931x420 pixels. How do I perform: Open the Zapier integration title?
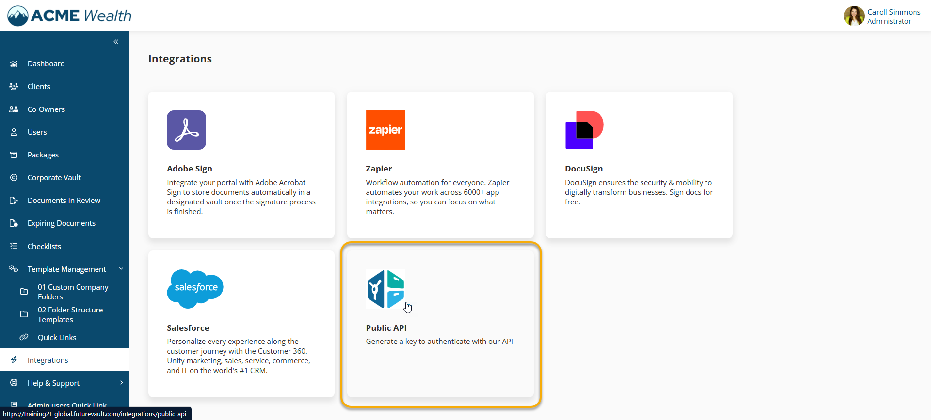379,169
